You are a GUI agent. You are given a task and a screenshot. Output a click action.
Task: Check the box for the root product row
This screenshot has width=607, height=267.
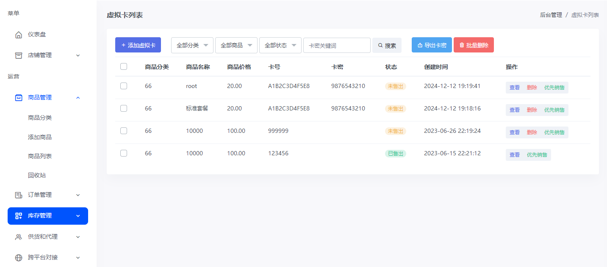[x=124, y=86]
